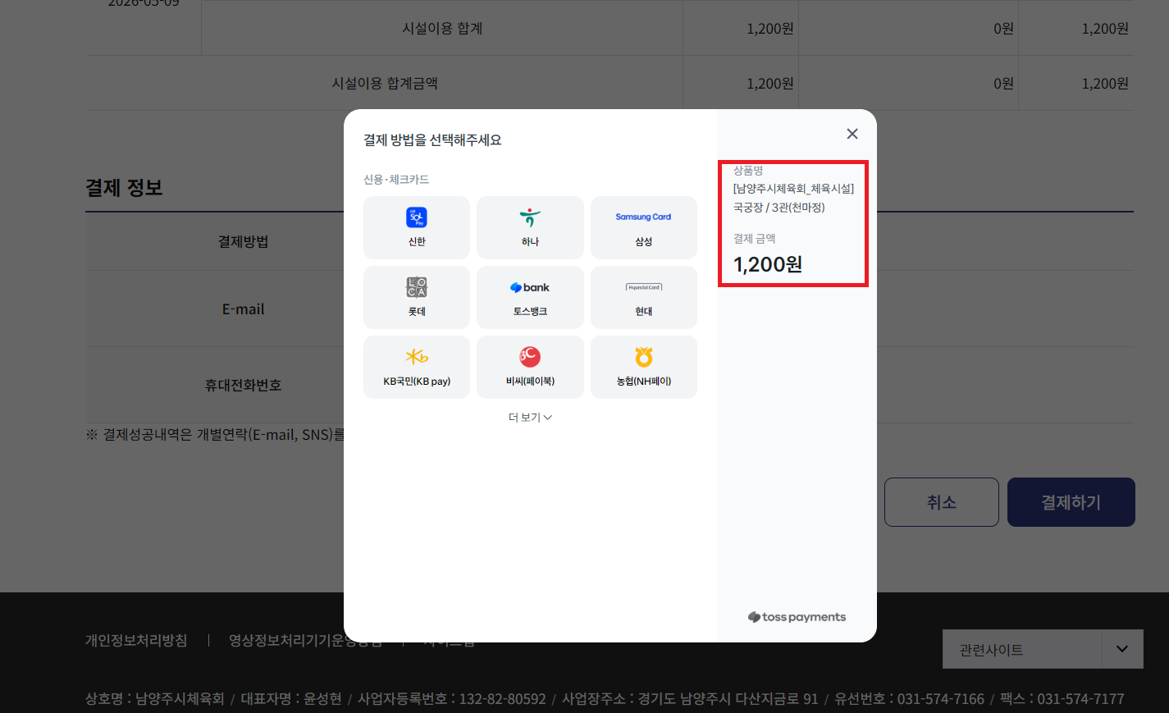This screenshot has width=1169, height=713.
Task: Pick the Samsung Card logo
Action: (643, 217)
